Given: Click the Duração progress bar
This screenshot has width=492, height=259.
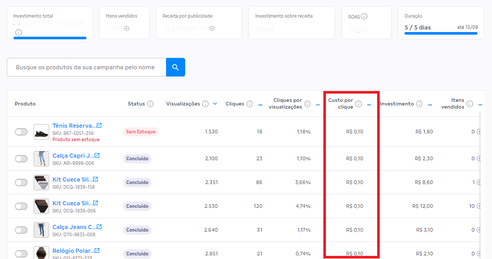Looking at the screenshot, I should [x=441, y=33].
